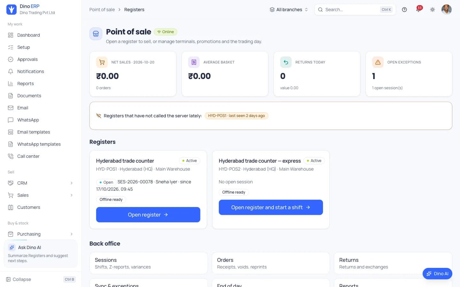
Task: Open the notifications bell with badge 33
Action: pyautogui.click(x=418, y=9)
